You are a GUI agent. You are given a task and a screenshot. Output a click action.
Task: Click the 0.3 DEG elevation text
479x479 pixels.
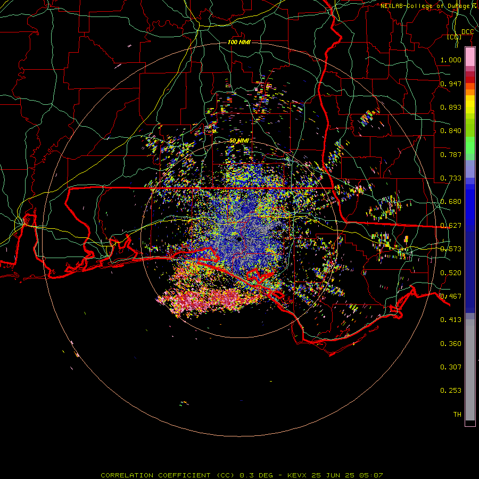pos(256,475)
